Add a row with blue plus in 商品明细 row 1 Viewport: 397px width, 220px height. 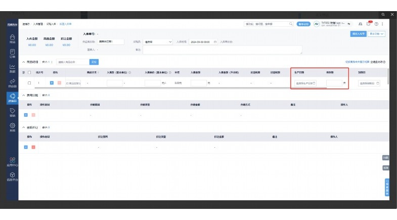click(x=52, y=83)
